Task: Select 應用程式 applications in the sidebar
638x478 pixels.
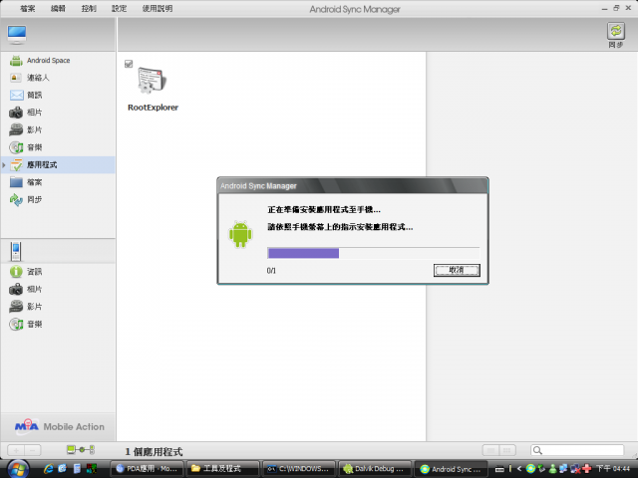Action: [x=58, y=165]
